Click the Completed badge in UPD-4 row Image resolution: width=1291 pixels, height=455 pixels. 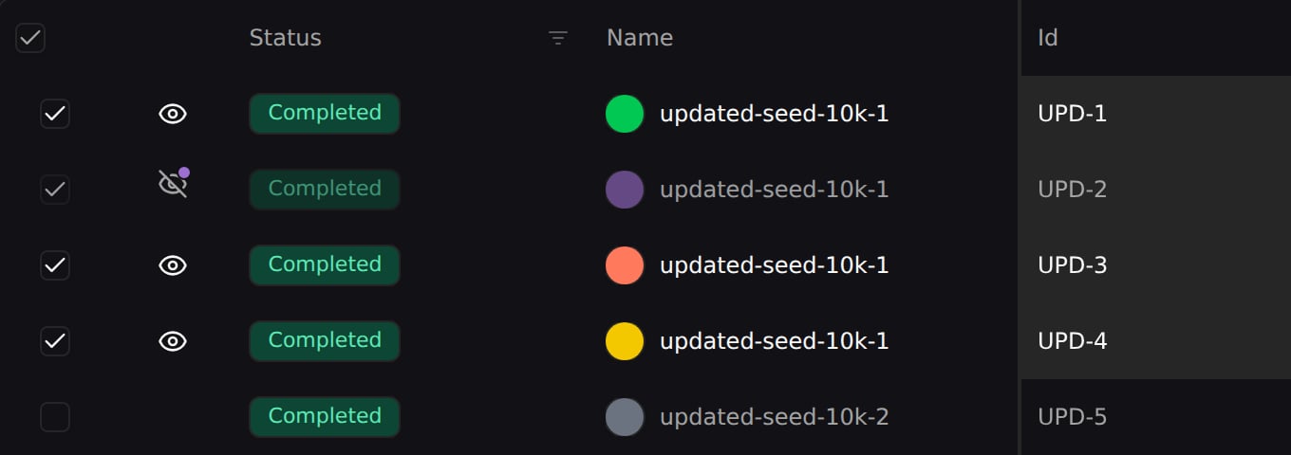pos(325,341)
